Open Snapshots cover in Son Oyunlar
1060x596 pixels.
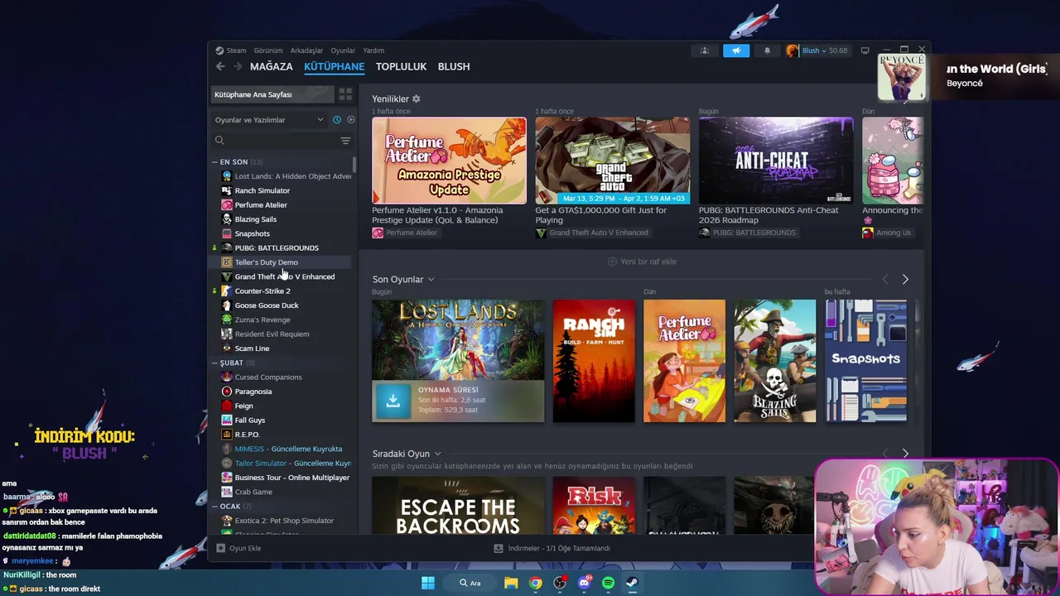pyautogui.click(x=865, y=361)
